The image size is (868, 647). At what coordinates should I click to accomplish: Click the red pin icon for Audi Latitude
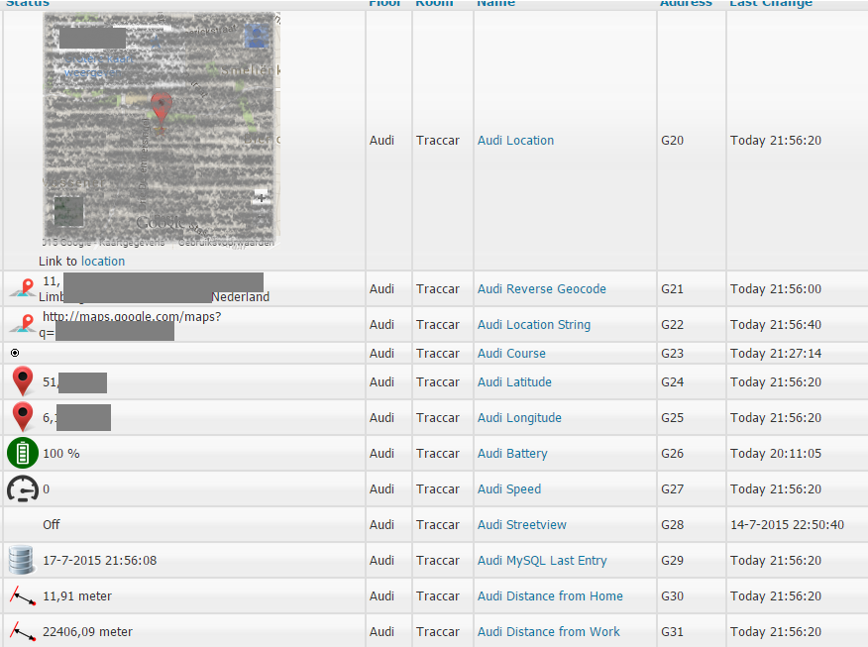click(x=23, y=381)
